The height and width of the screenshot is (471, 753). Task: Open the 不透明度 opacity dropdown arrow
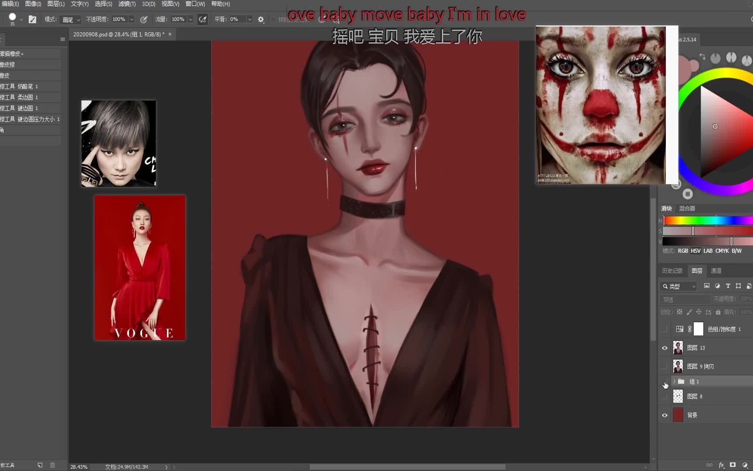click(x=132, y=20)
